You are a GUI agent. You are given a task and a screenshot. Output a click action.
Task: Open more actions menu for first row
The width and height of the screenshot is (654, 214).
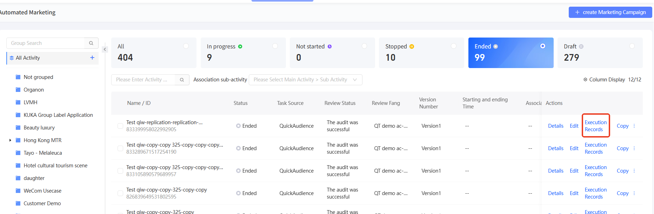point(634,126)
